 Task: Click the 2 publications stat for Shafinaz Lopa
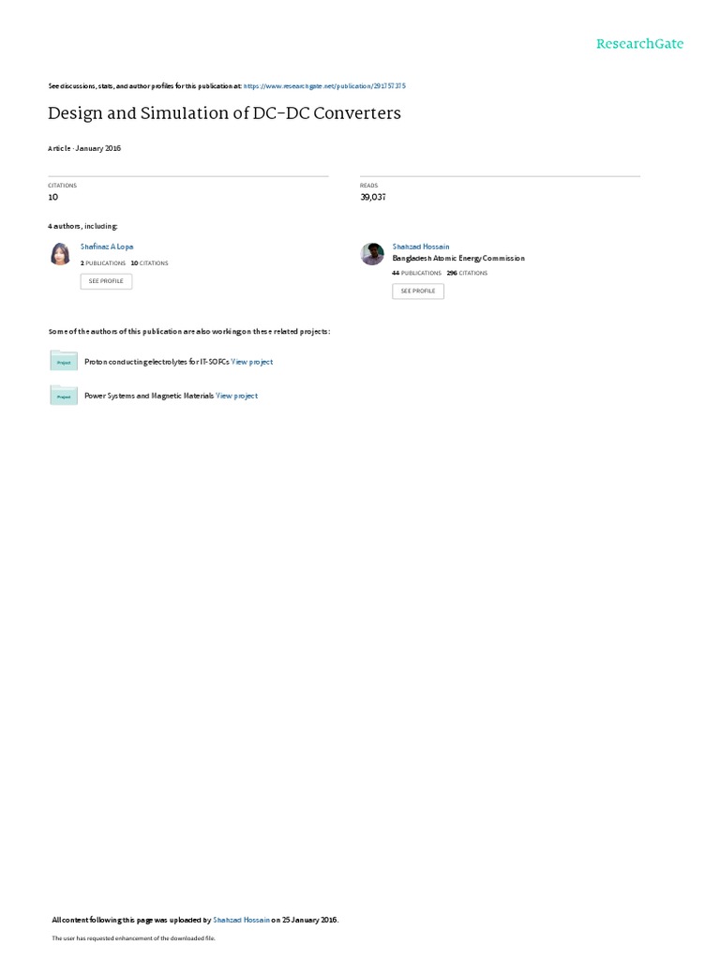tap(103, 263)
